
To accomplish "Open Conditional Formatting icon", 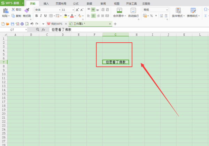I will coord(178,10).
